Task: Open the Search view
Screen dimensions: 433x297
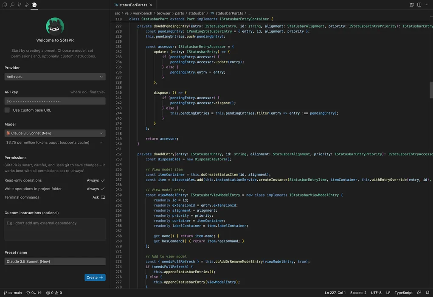Action: (x=11, y=4)
